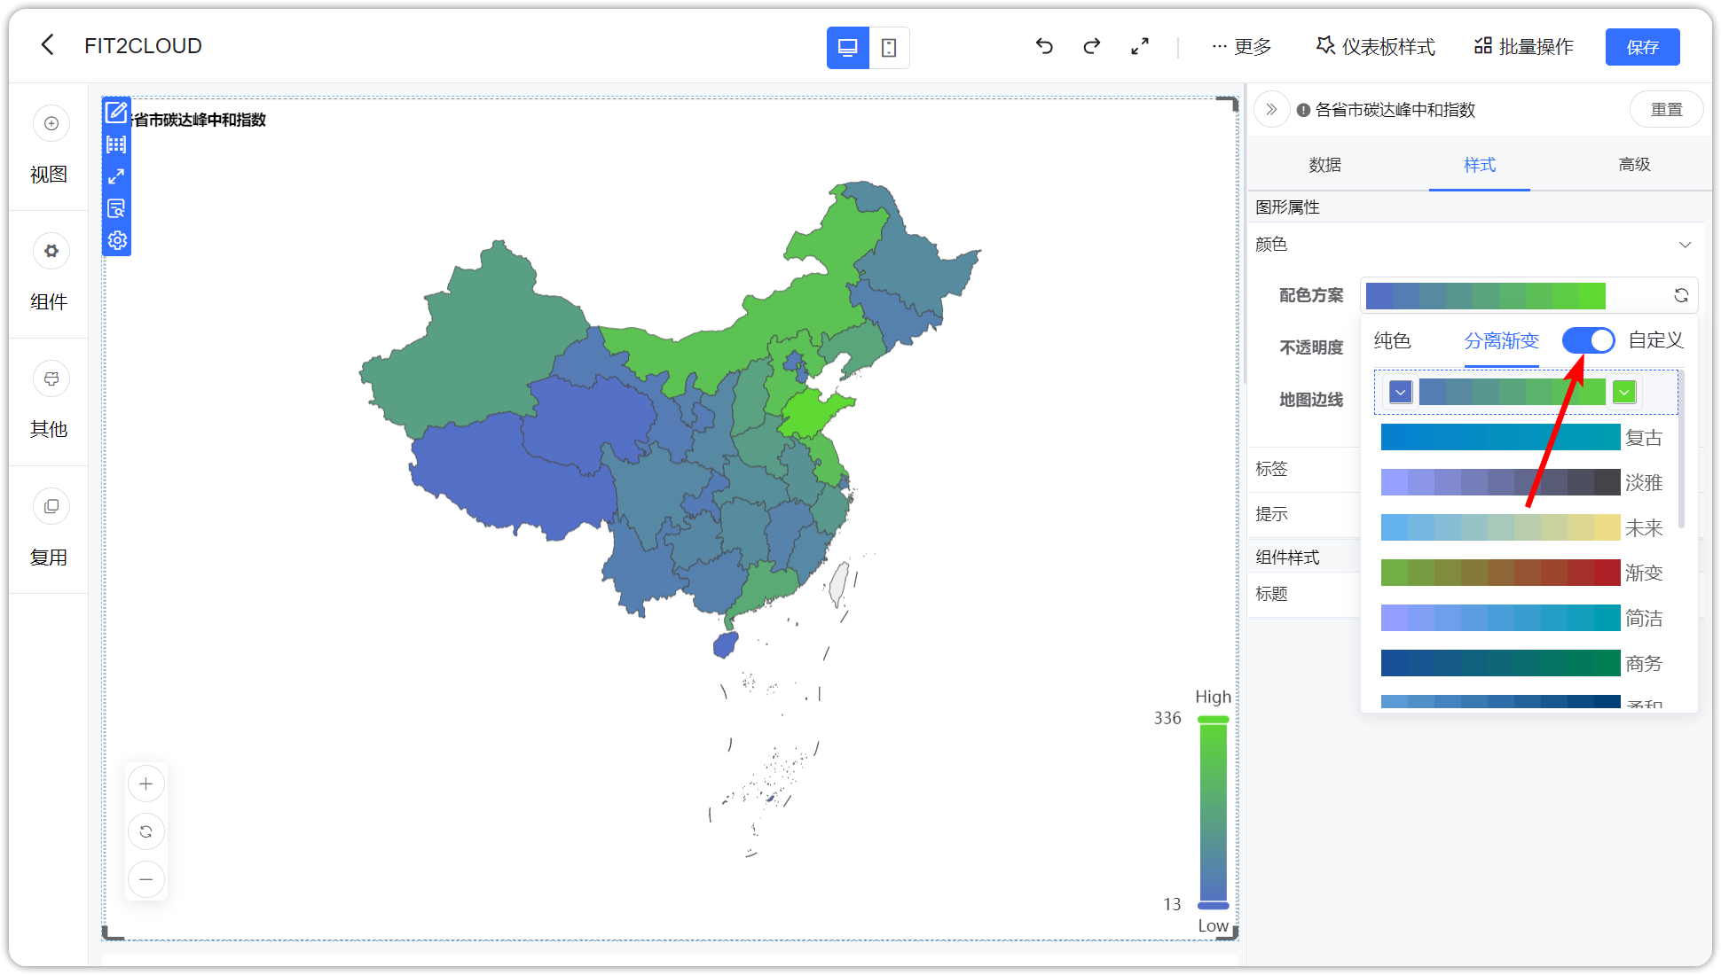Image resolution: width=1721 pixels, height=975 pixels.
Task: Click the enlarge arrows icon in chart toolbar
Action: (x=116, y=176)
